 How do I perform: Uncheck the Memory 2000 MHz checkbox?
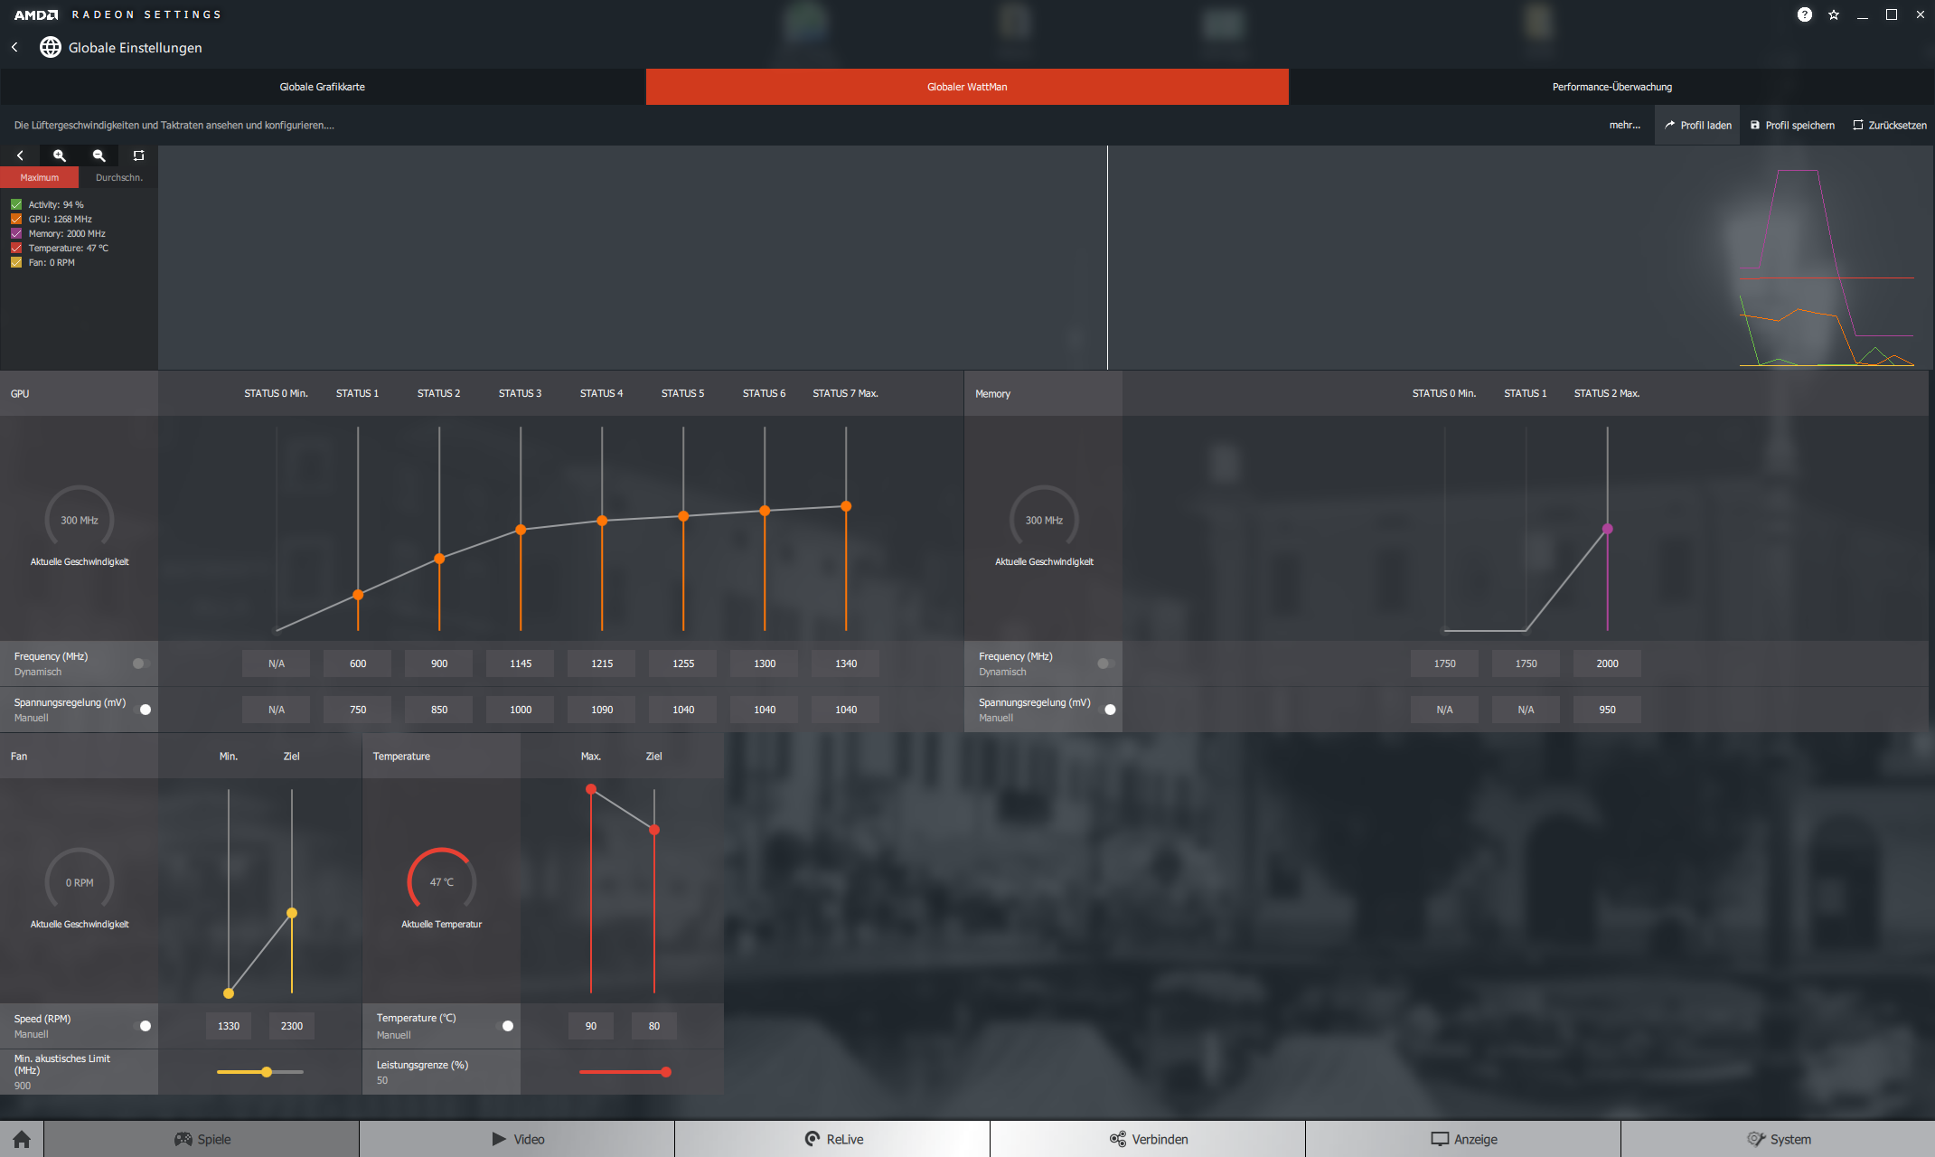click(x=16, y=233)
